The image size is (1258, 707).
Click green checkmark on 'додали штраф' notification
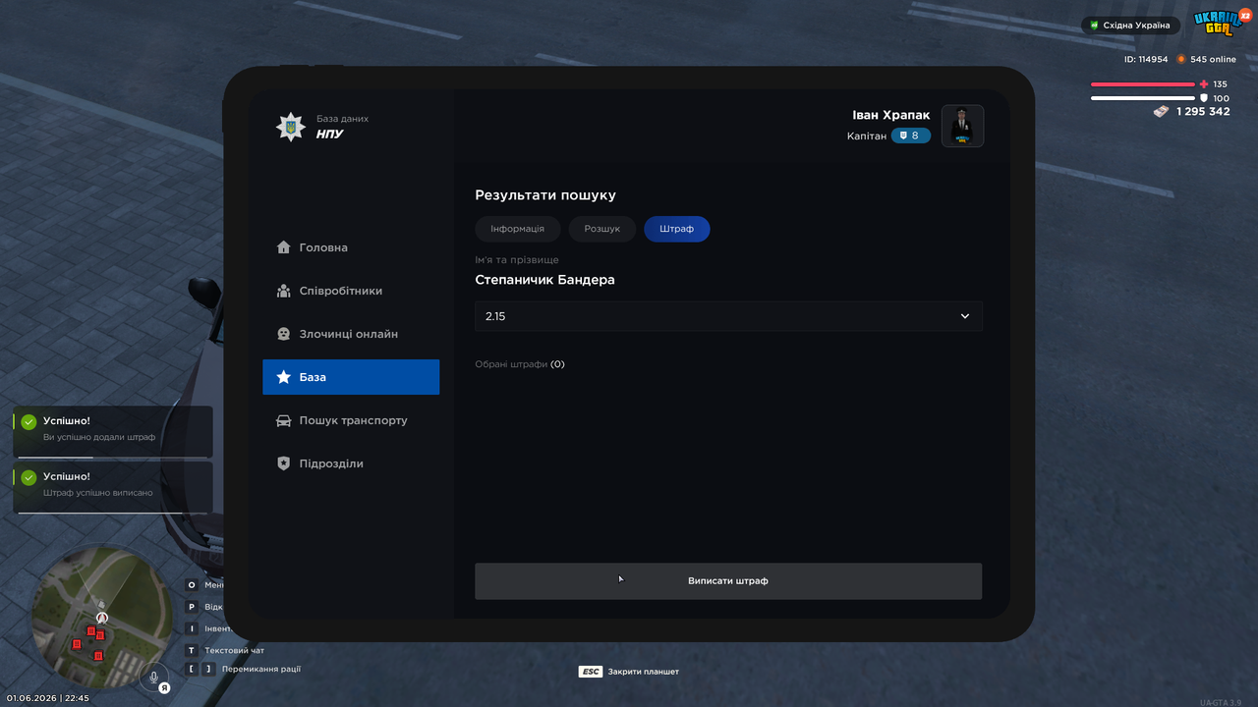tap(29, 422)
